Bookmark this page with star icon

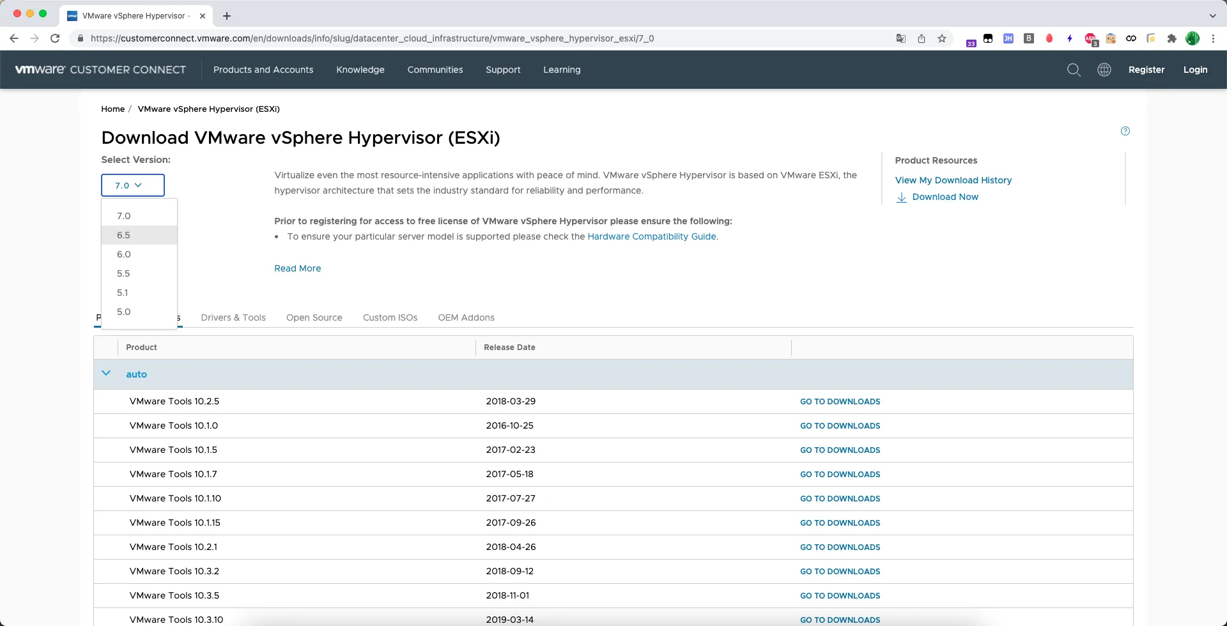[942, 38]
